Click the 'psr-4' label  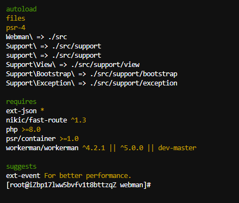16,28
